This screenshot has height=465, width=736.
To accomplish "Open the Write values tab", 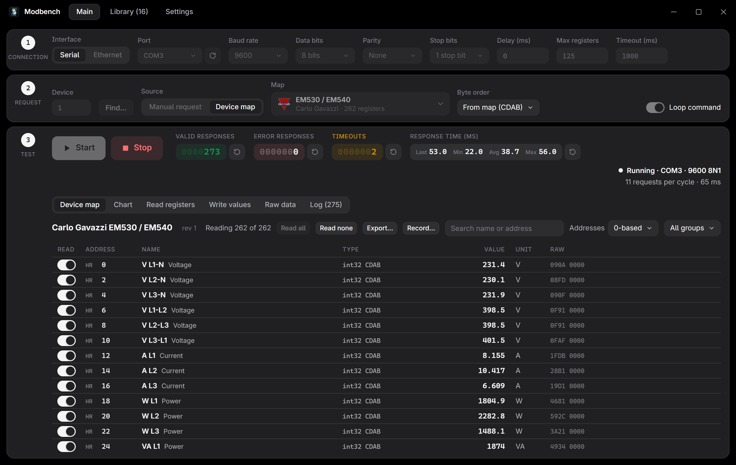I will click(x=229, y=205).
